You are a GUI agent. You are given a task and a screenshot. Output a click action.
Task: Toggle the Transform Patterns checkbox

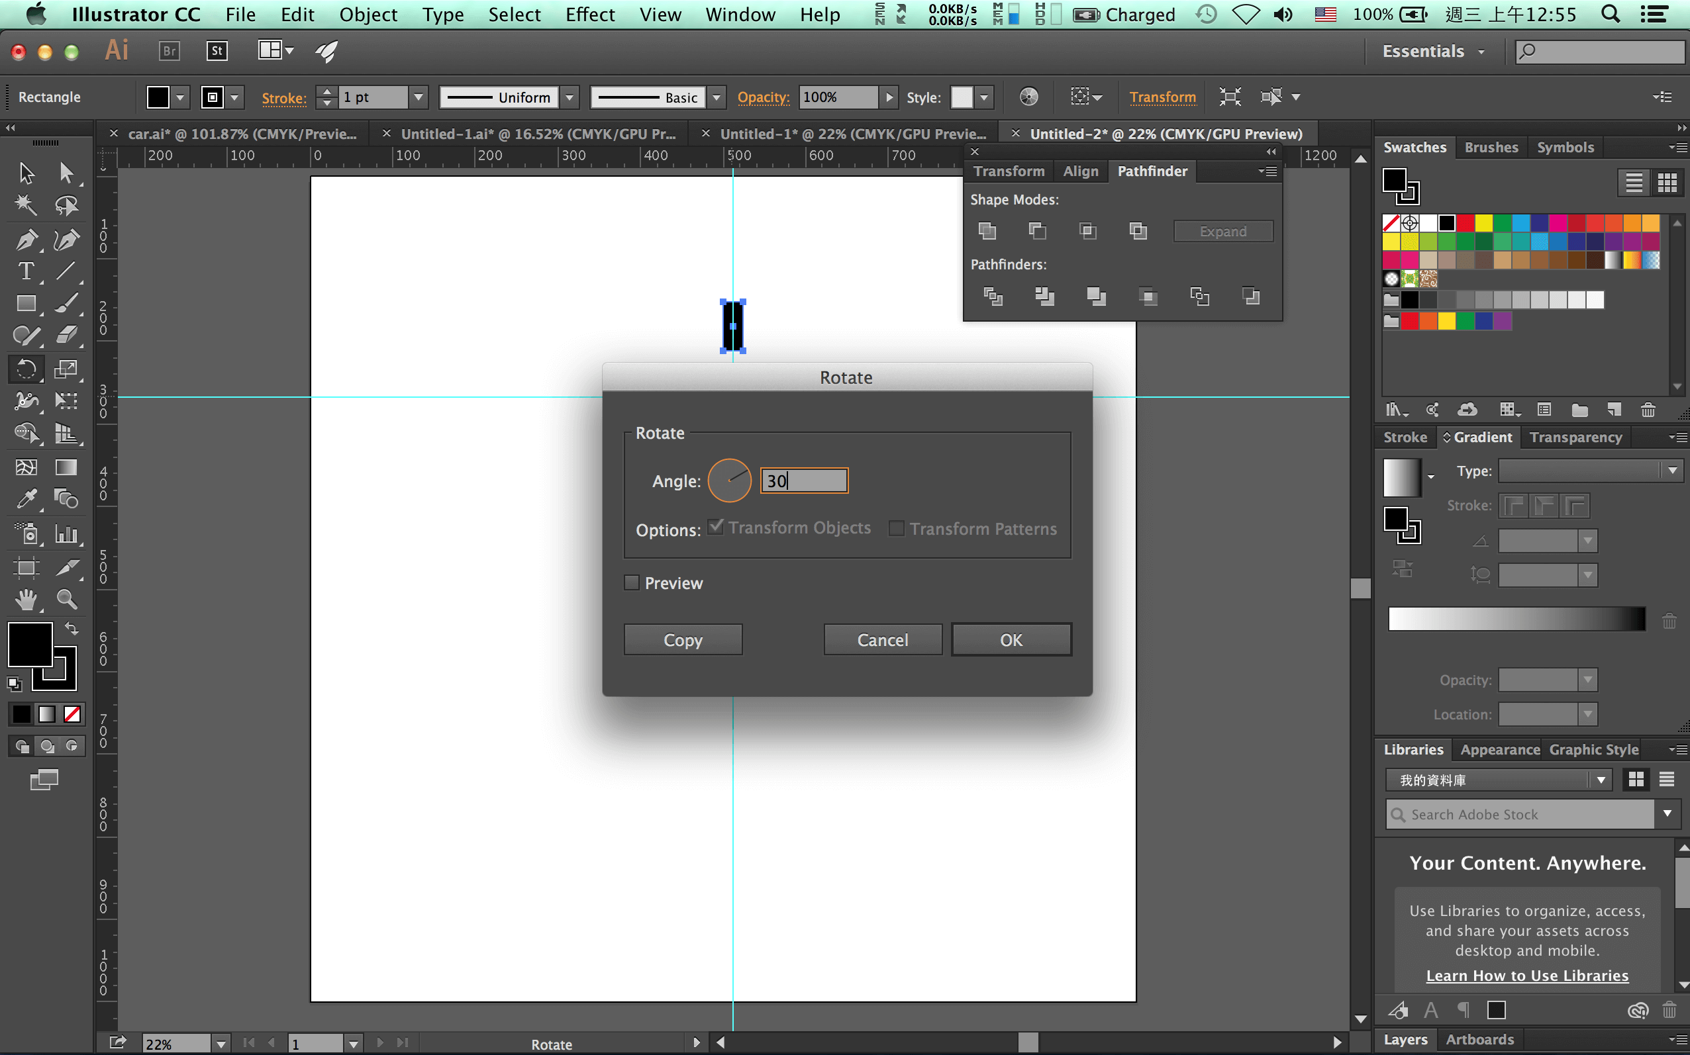pyautogui.click(x=896, y=528)
